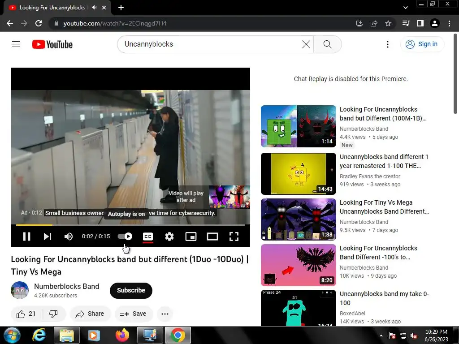459x344 pixels.
Task: Subscribe to Numberblocks Band
Action: [x=131, y=290]
